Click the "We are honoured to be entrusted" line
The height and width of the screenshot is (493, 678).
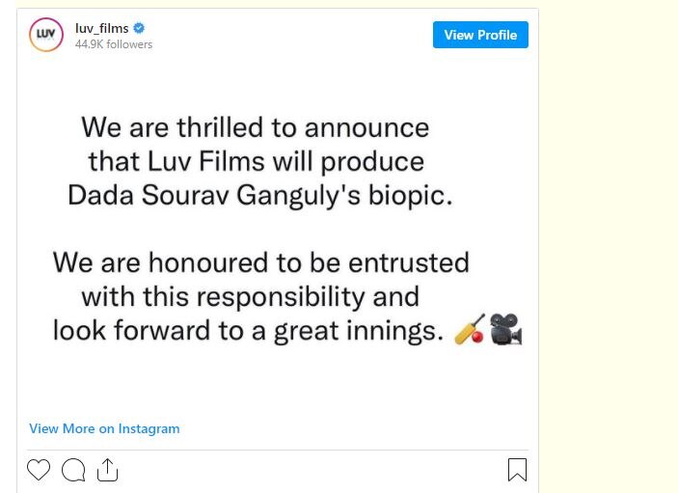[260, 262]
